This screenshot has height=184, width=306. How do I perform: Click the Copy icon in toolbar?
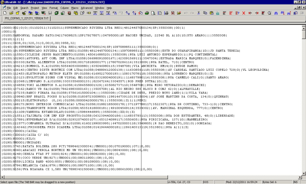click(205, 13)
